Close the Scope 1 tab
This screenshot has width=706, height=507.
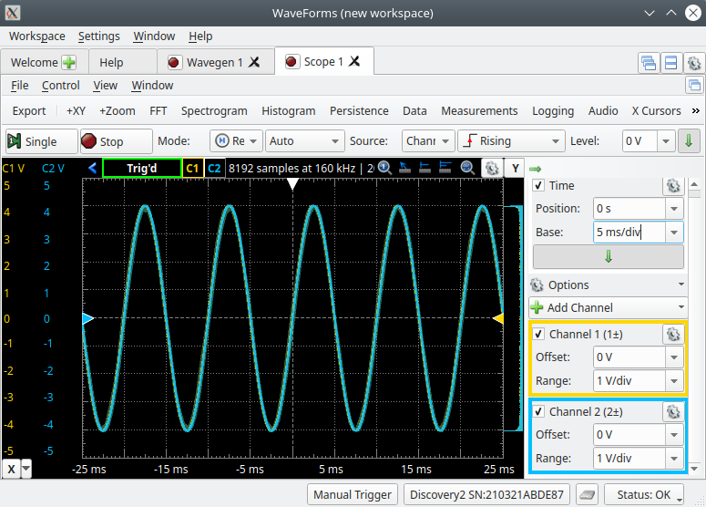coord(355,62)
